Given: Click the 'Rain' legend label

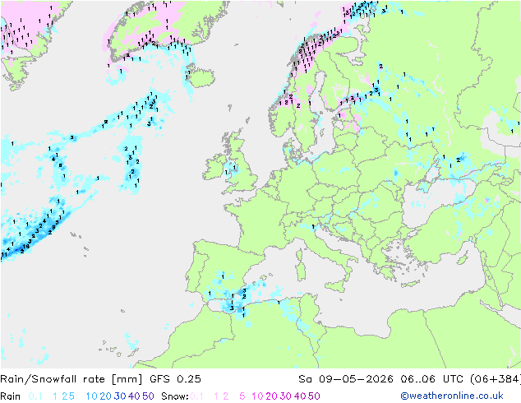Looking at the screenshot, I should pos(11,396).
